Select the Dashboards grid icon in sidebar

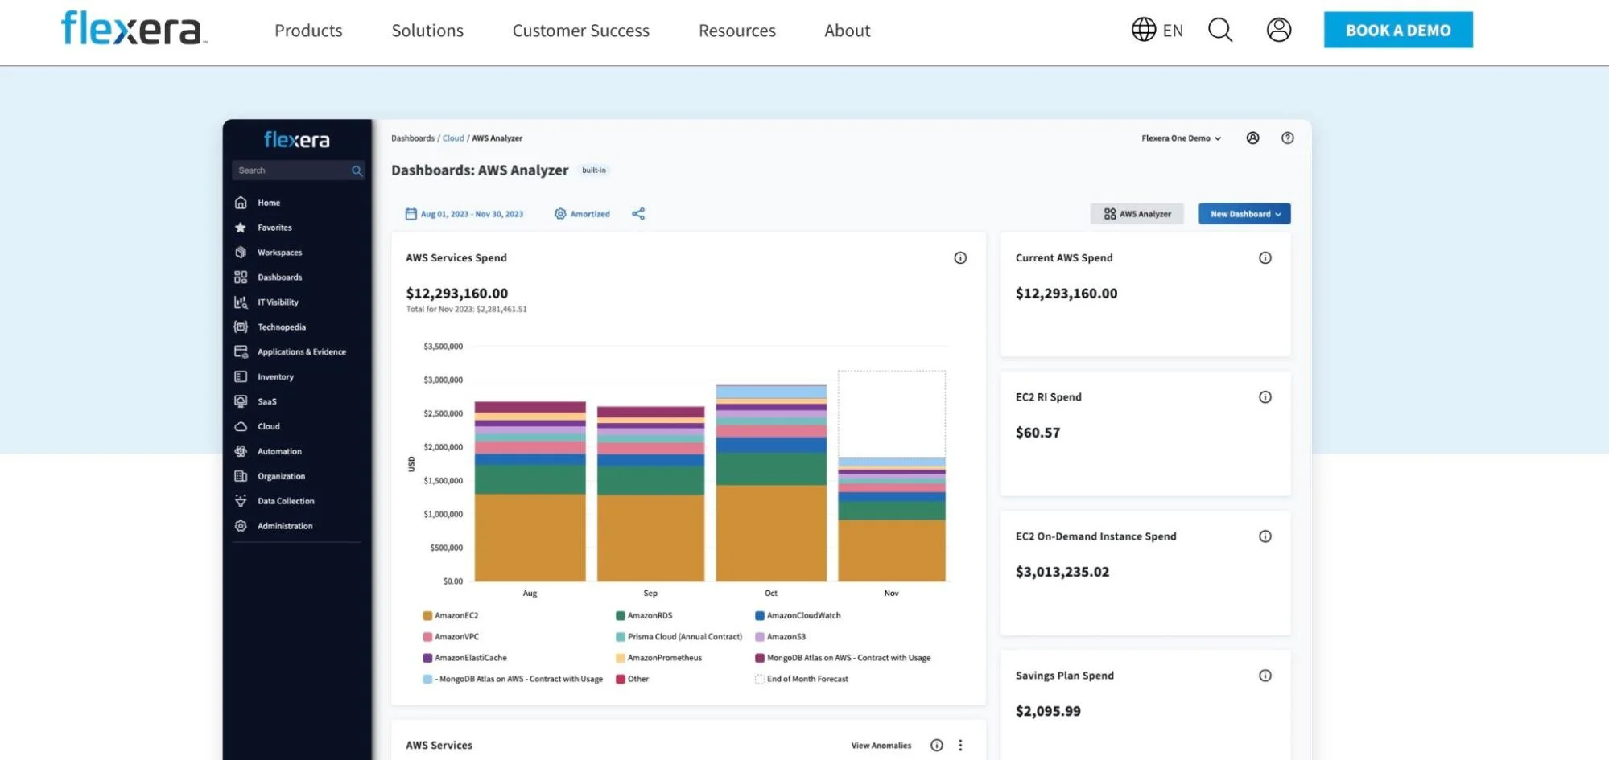241,277
